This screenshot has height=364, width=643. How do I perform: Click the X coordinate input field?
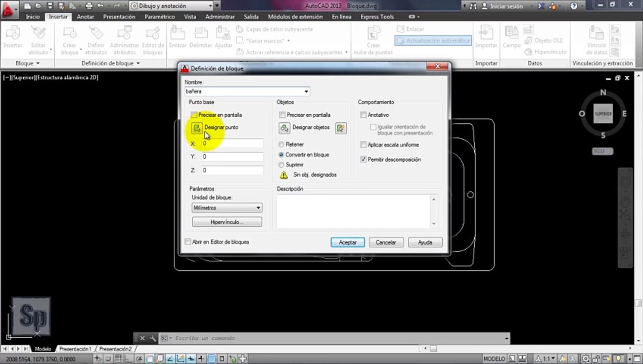point(232,144)
